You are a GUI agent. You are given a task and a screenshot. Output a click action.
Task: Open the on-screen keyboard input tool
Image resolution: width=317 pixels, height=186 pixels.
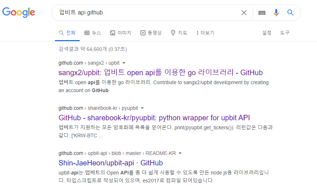[x=262, y=13]
